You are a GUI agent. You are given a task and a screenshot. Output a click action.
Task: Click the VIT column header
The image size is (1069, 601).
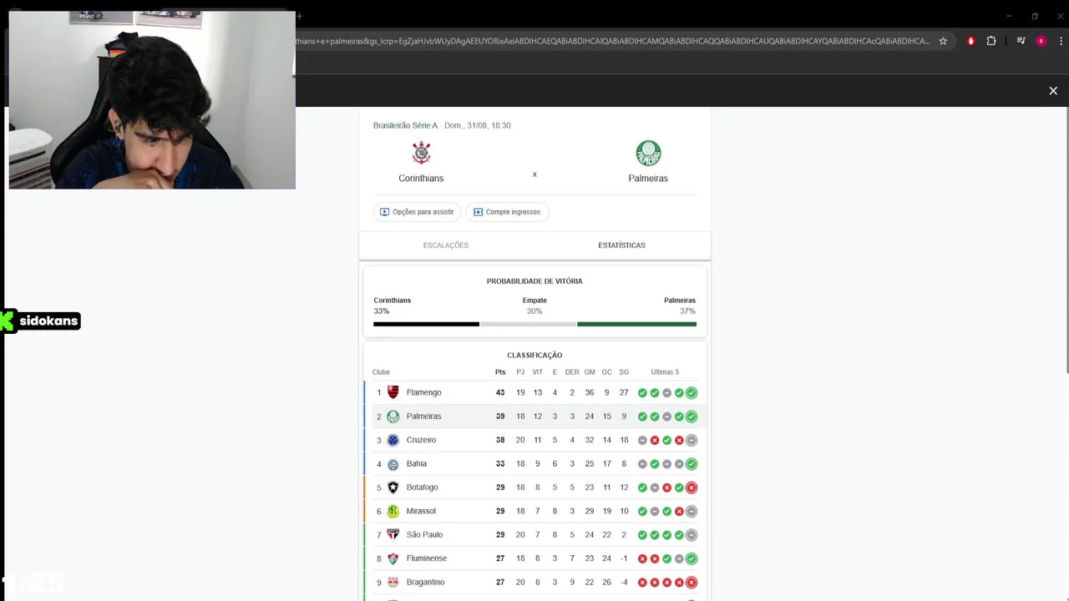(538, 372)
